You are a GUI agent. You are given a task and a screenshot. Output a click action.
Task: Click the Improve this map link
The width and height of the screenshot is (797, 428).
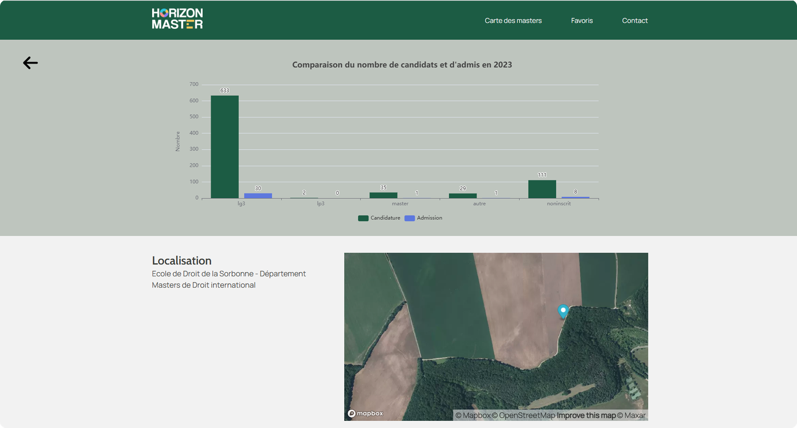tap(586, 415)
